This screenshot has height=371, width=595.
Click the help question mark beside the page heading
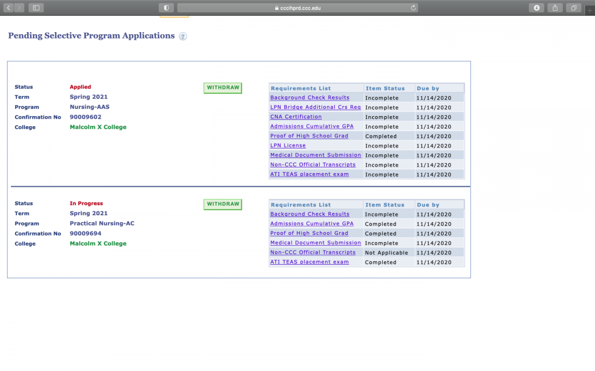(183, 36)
